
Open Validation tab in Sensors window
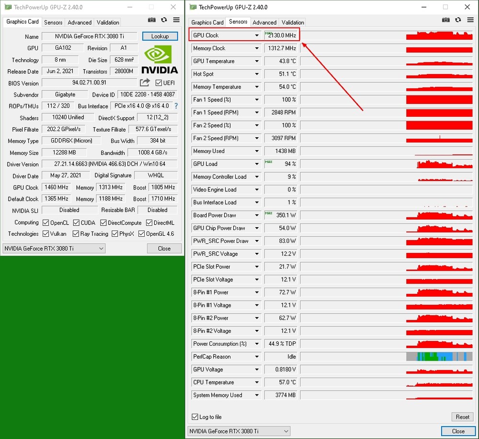(x=293, y=22)
